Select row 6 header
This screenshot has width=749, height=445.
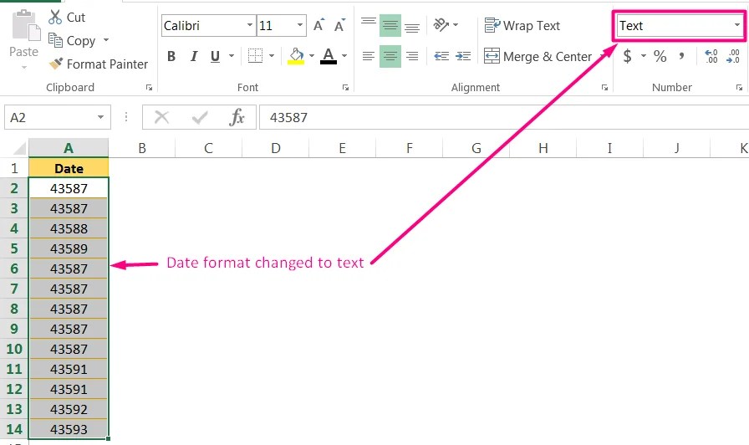[x=14, y=269]
